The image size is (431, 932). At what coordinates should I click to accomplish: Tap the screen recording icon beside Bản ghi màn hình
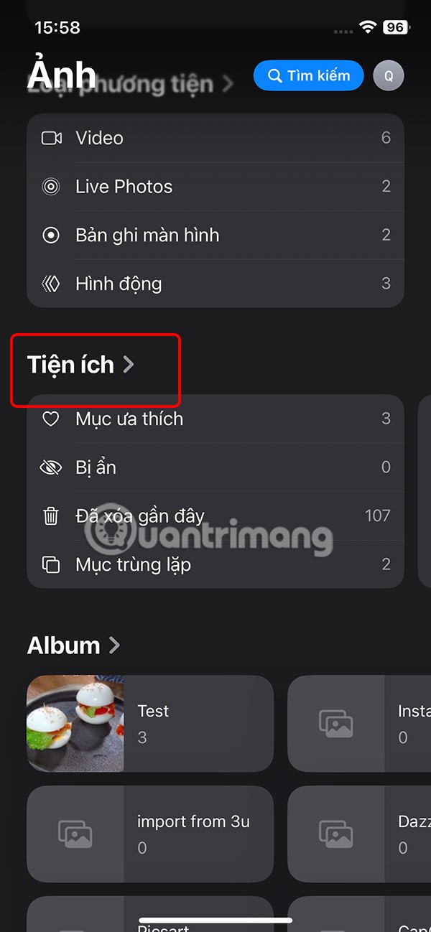point(51,236)
